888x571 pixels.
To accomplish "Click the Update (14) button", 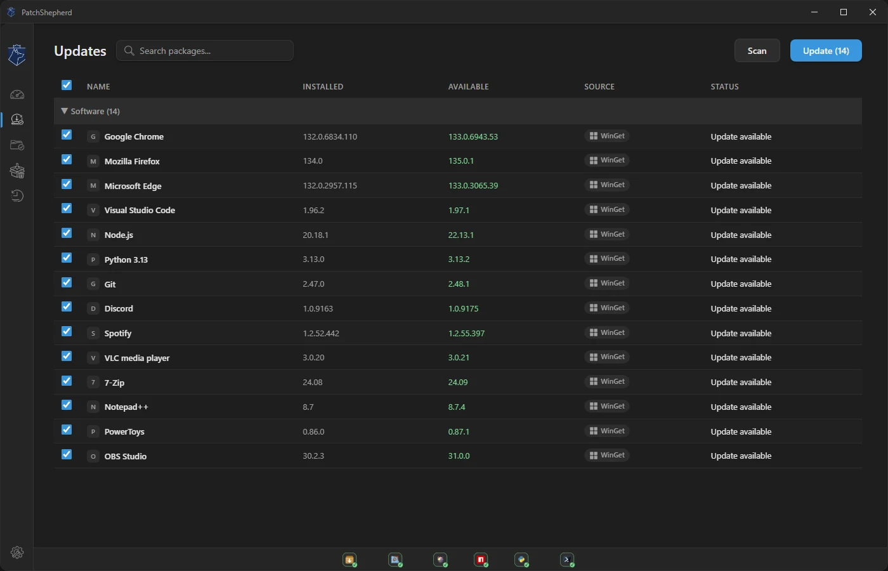I will click(x=826, y=51).
